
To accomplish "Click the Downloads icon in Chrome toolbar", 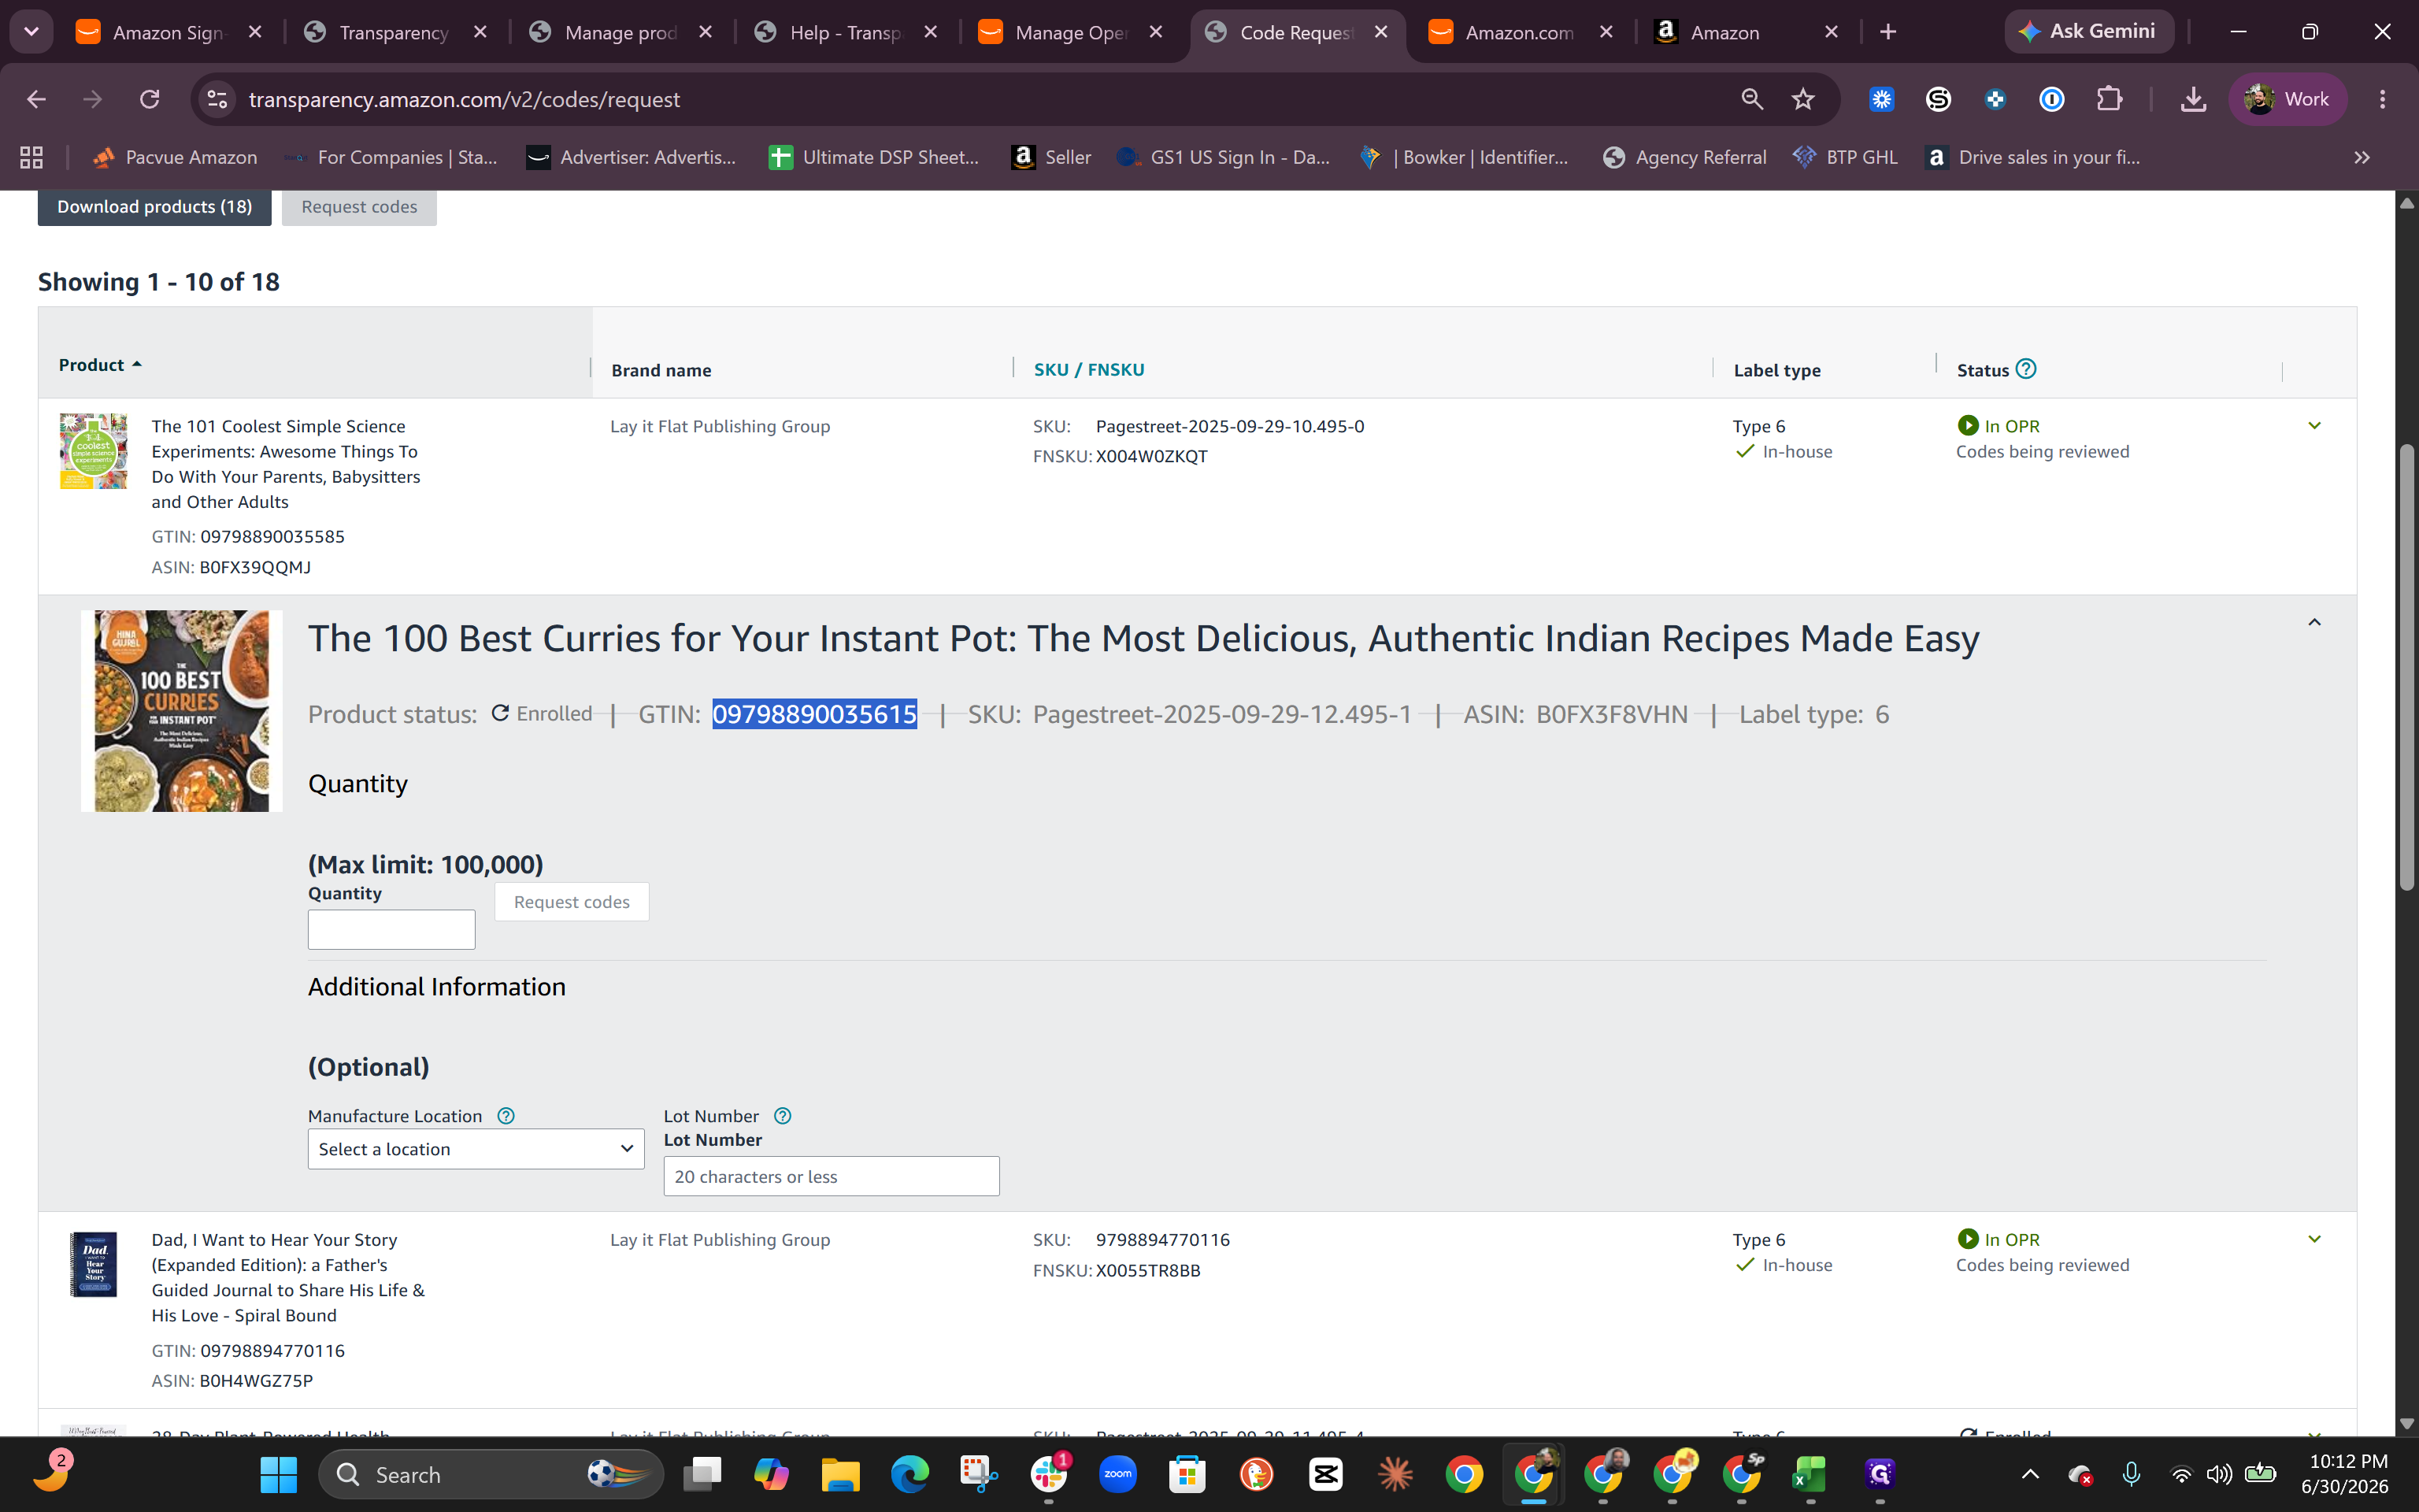I will pyautogui.click(x=2193, y=99).
